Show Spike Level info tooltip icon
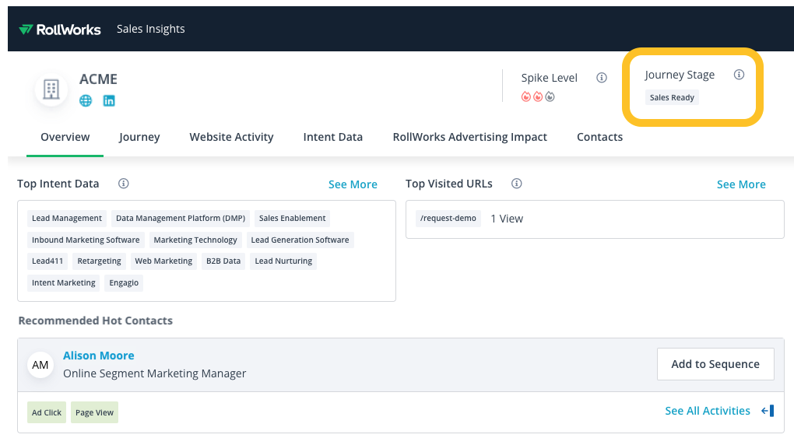This screenshot has height=438, width=794. tap(602, 78)
